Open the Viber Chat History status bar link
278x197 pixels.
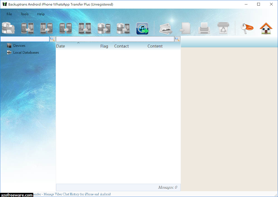point(72,194)
